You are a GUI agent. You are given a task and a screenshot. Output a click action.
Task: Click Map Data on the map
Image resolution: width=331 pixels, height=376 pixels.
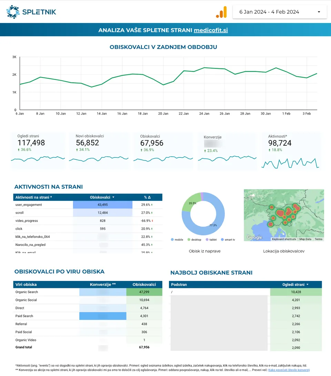[305, 239]
